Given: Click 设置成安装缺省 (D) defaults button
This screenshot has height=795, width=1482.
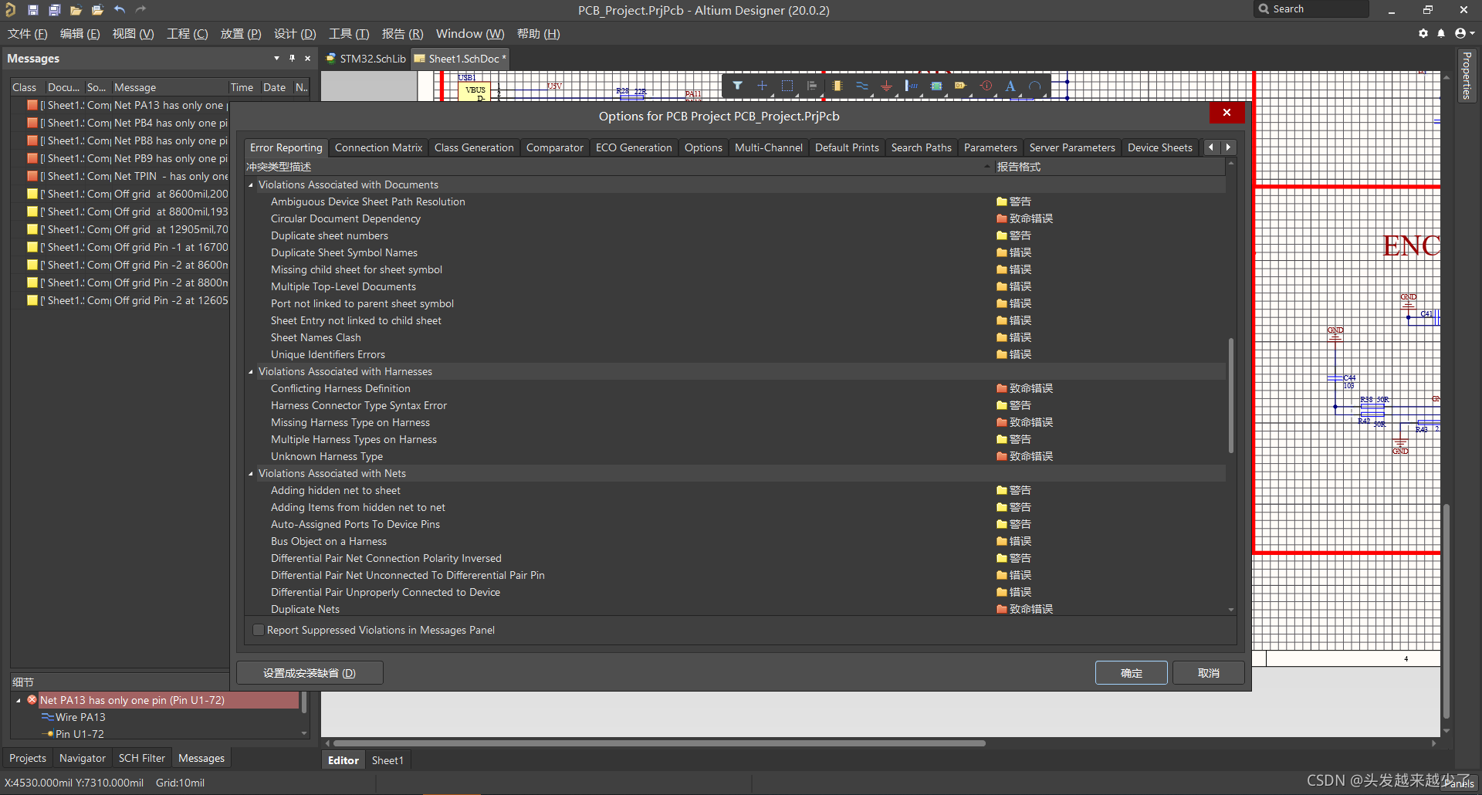Looking at the screenshot, I should click(x=310, y=673).
